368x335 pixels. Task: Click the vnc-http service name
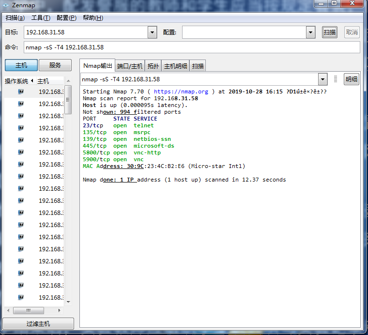(147, 152)
